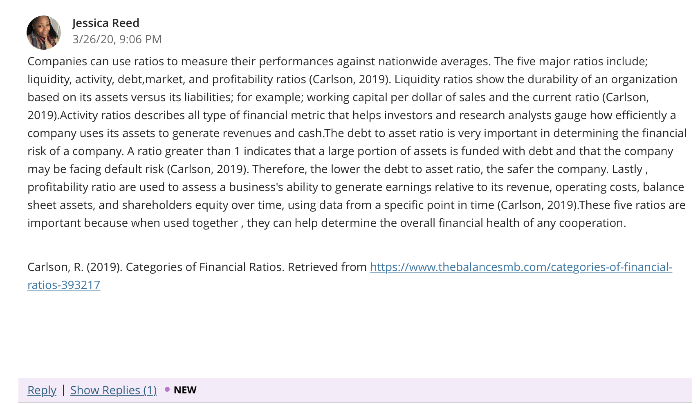Image resolution: width=700 pixels, height=404 pixels.
Task: Click the author name Jessica Reed
Action: (106, 23)
